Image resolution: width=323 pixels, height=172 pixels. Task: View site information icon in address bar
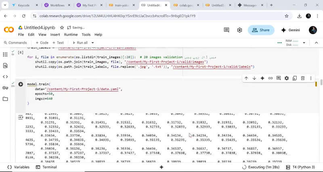[x=35, y=16]
